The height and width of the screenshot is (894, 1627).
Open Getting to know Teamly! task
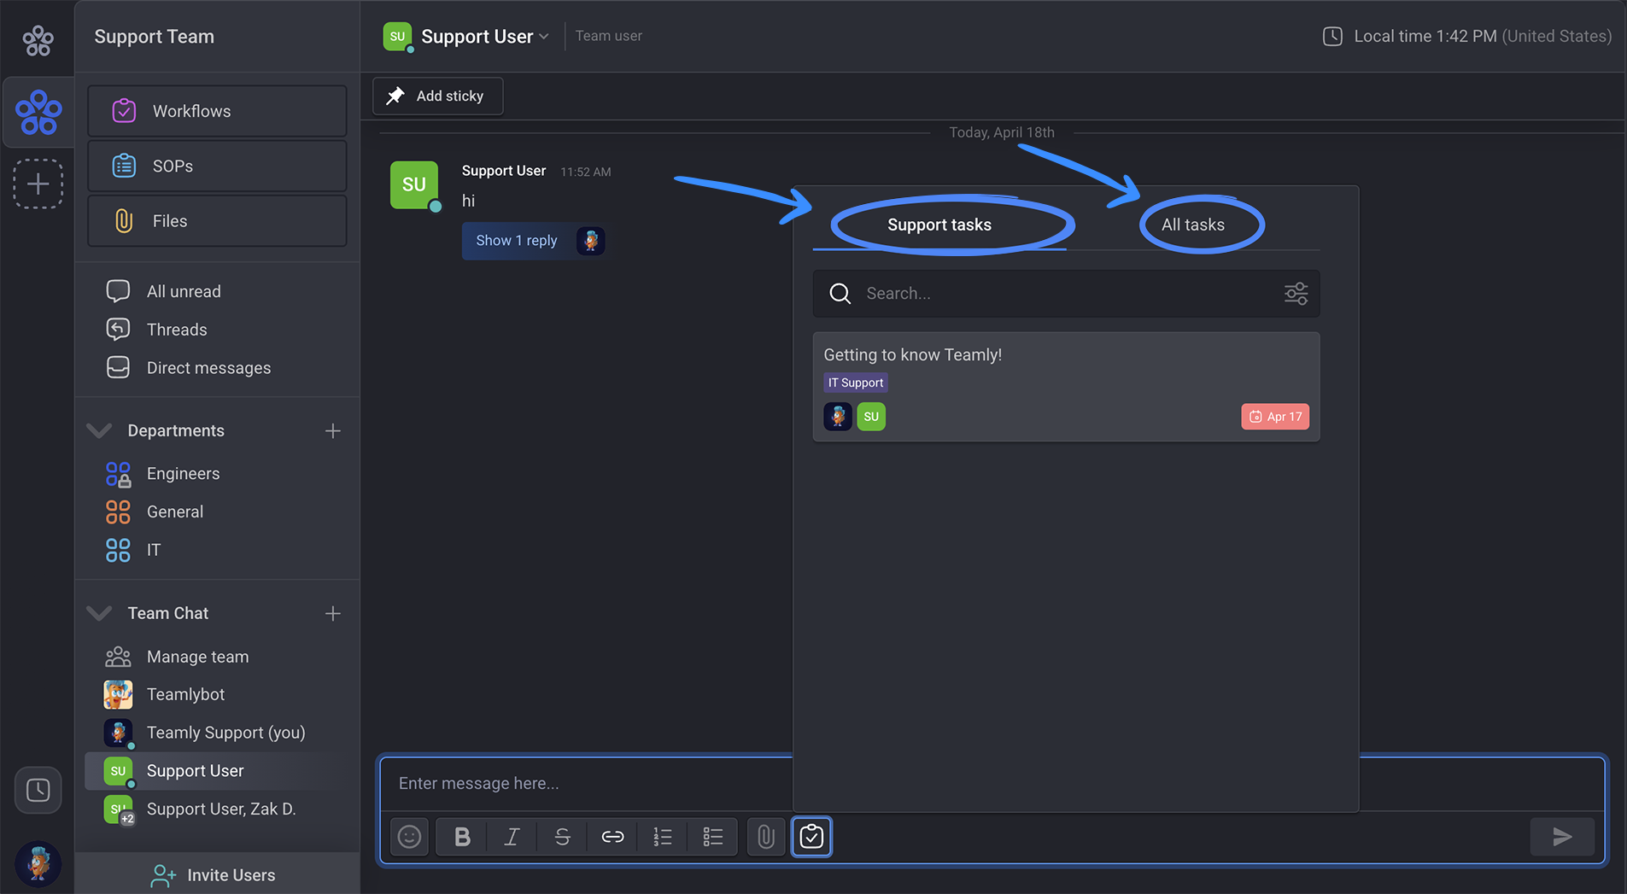point(1066,387)
